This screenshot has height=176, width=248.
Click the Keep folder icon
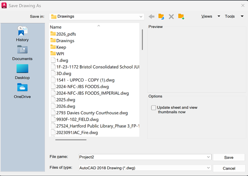(53, 47)
